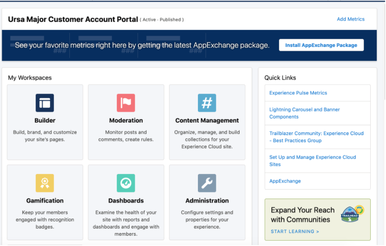Open Set Up and Manage Experience Cloud Sites
This screenshot has height=246, width=386.
(313, 161)
